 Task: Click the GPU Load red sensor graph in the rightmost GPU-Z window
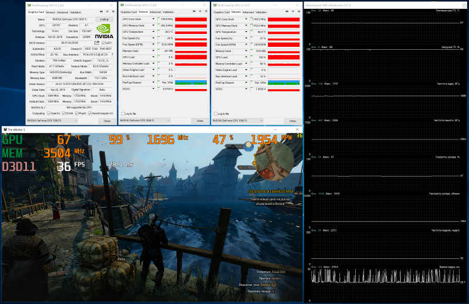pyautogui.click(x=285, y=57)
